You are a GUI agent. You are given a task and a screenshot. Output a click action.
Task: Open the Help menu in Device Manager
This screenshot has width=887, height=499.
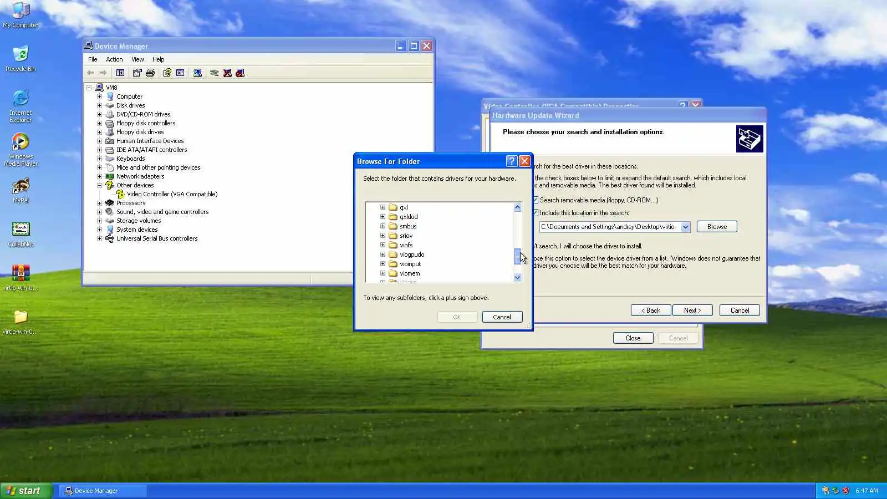tap(159, 59)
